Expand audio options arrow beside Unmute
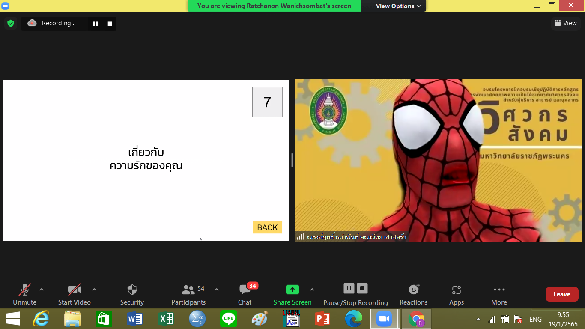This screenshot has width=585, height=329. point(42,290)
